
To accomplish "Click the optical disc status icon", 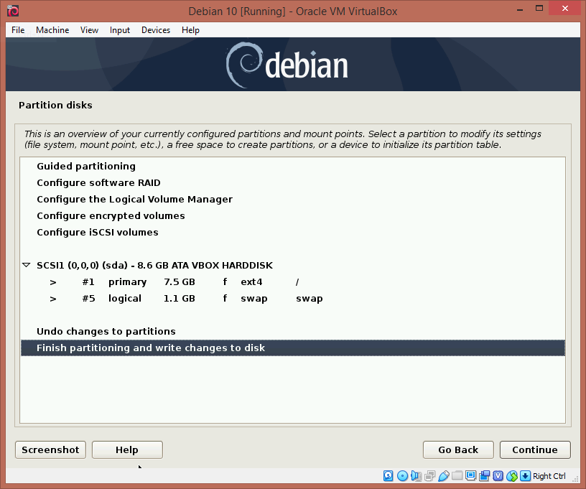I will pos(402,476).
